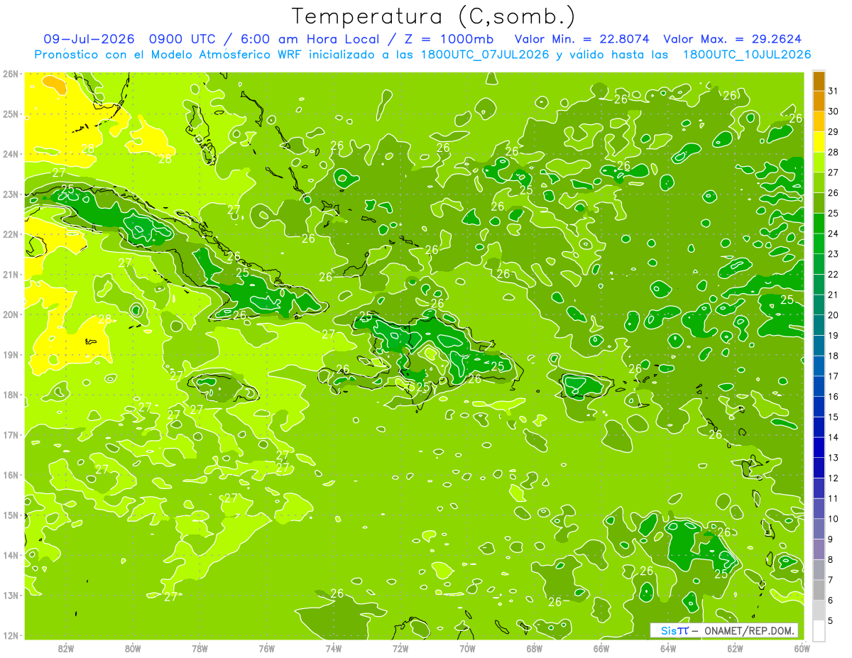Click the valid-until time '1800UTC_10JUL2026'
Screen dimensions: 852x658
[x=746, y=54]
